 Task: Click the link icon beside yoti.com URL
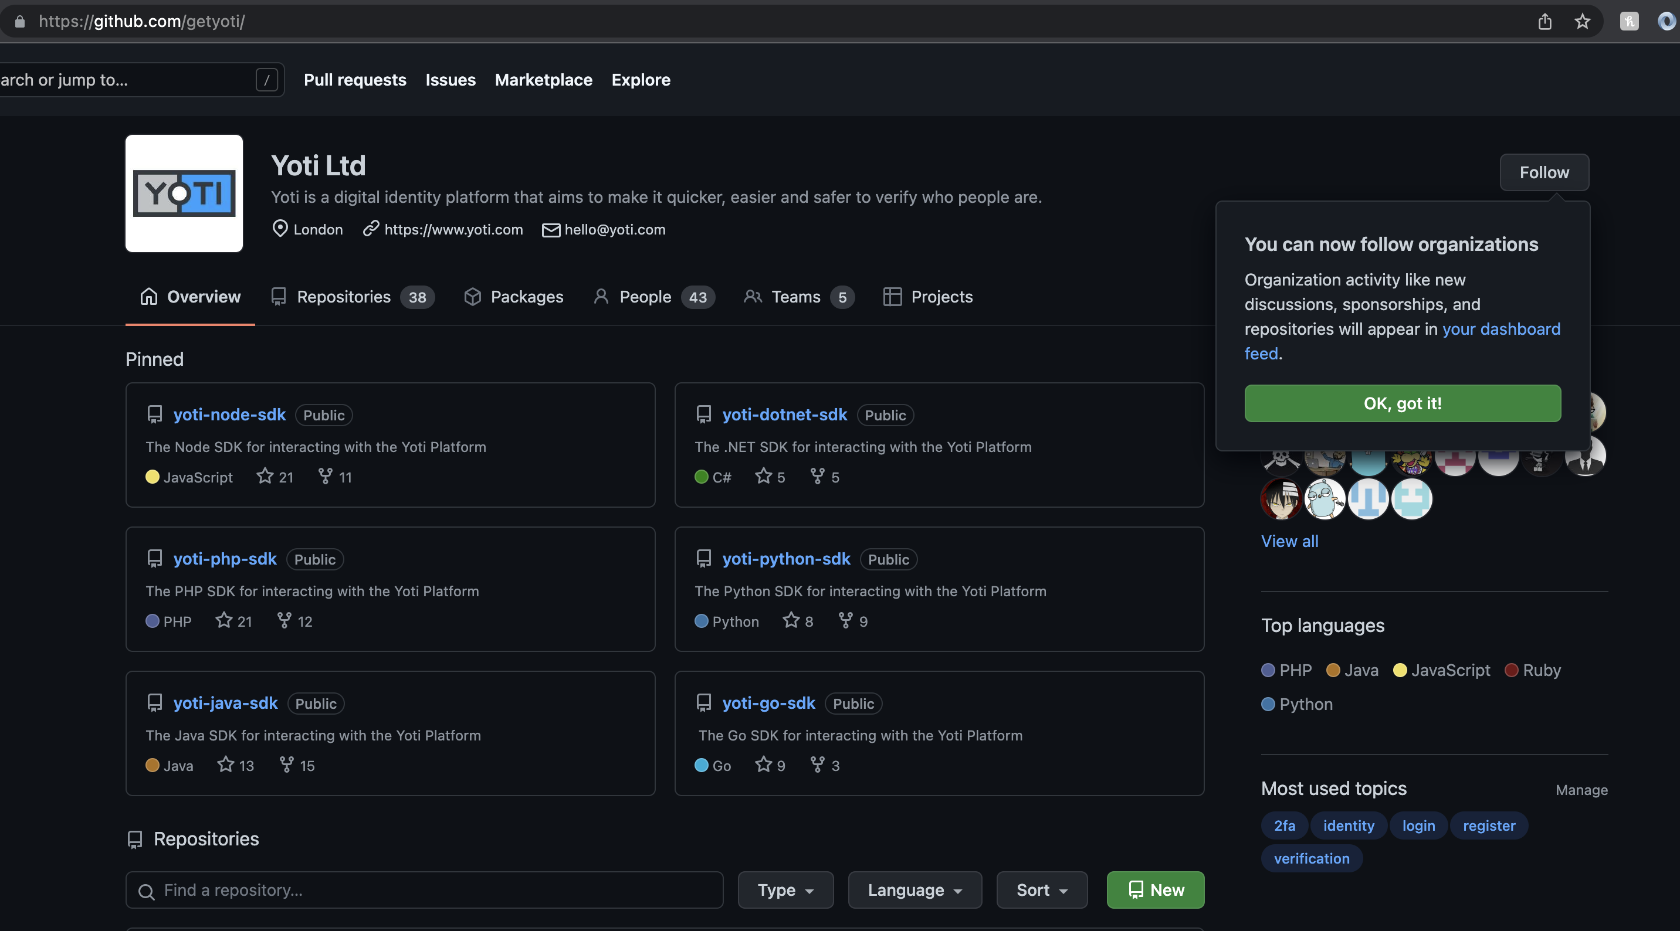coord(371,229)
